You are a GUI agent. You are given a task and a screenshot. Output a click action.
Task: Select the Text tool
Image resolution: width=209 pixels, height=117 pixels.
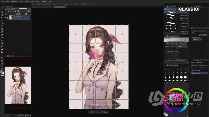tap(2, 64)
